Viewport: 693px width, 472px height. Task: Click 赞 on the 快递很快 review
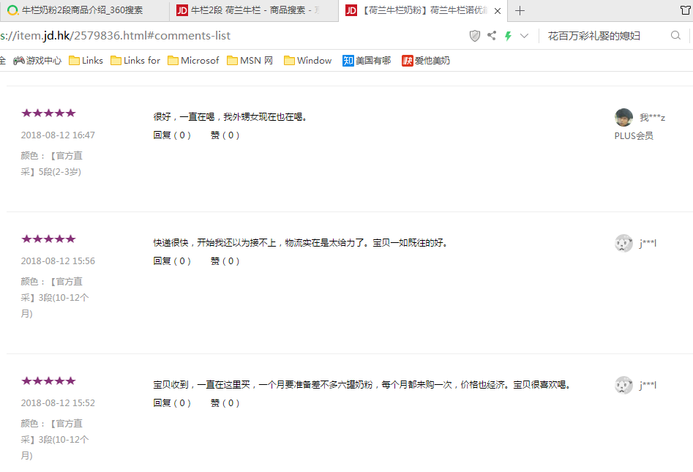[x=225, y=261]
